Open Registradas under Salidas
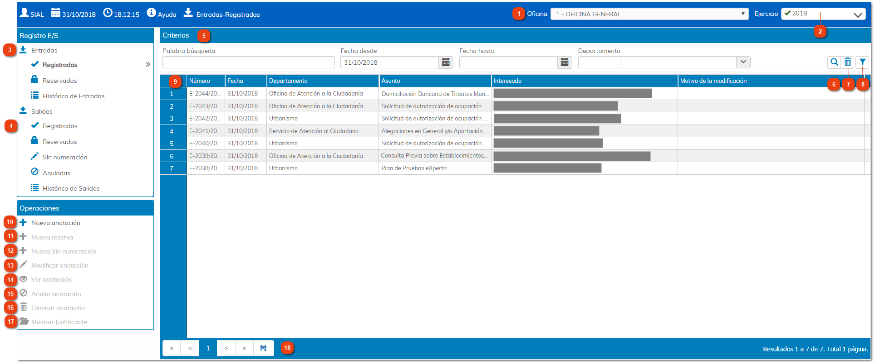Screen dimensions: 875x364 coord(60,126)
